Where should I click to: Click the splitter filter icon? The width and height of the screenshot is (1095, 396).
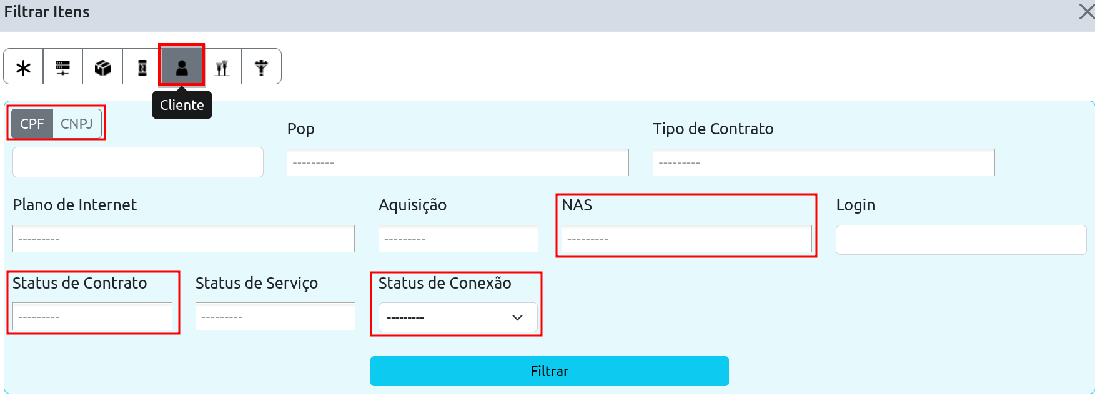point(262,67)
